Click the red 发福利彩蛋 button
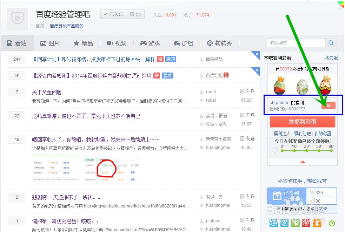345x232 pixels. pyautogui.click(x=303, y=122)
